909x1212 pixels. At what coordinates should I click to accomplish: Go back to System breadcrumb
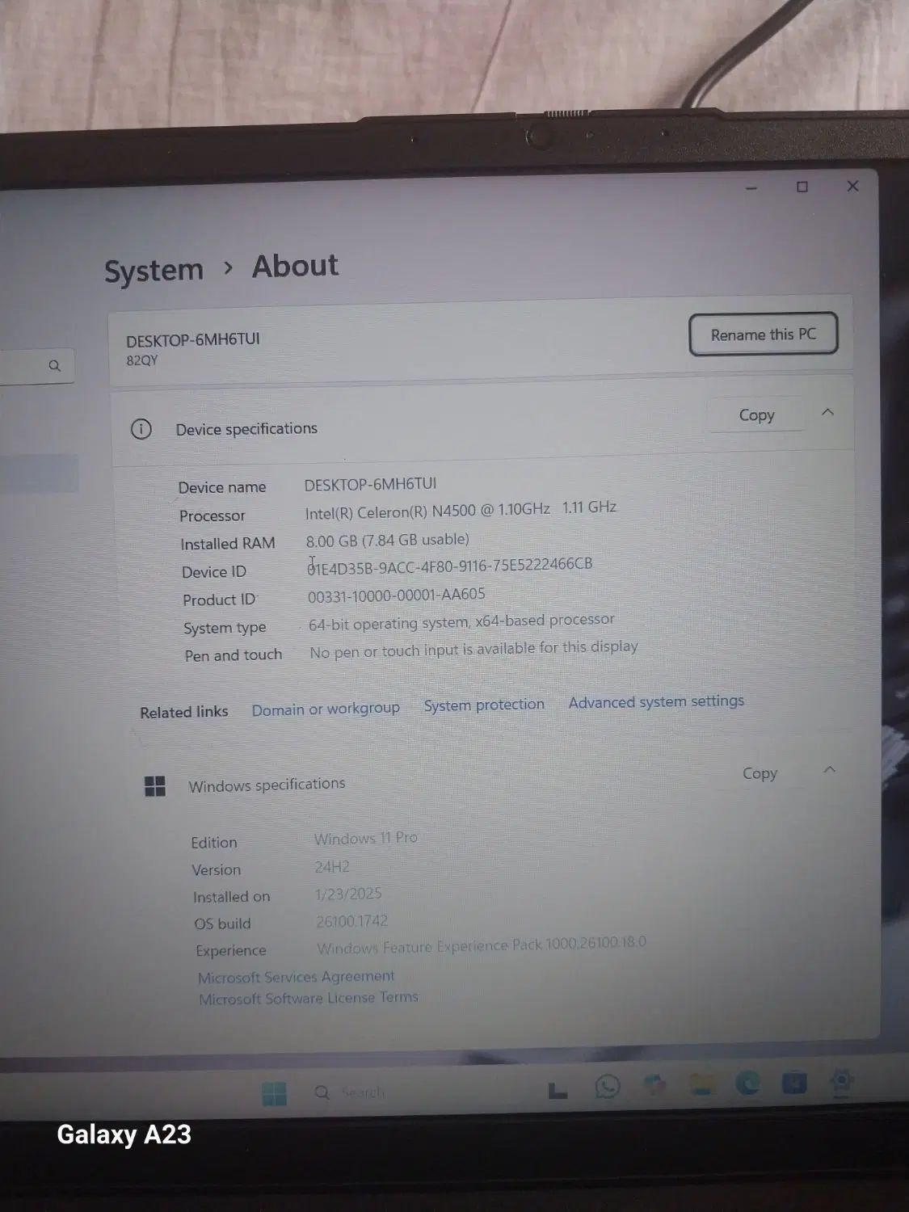(x=154, y=270)
